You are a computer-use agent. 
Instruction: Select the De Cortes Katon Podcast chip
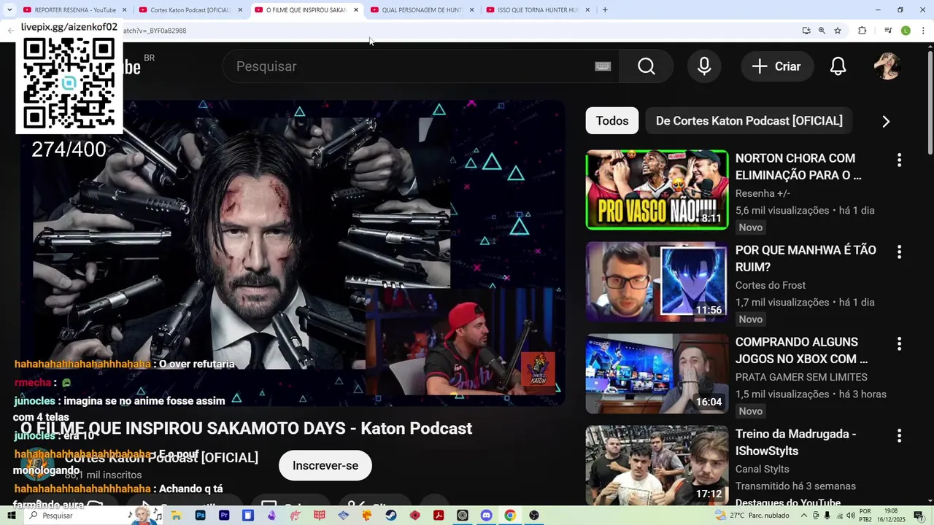point(749,121)
